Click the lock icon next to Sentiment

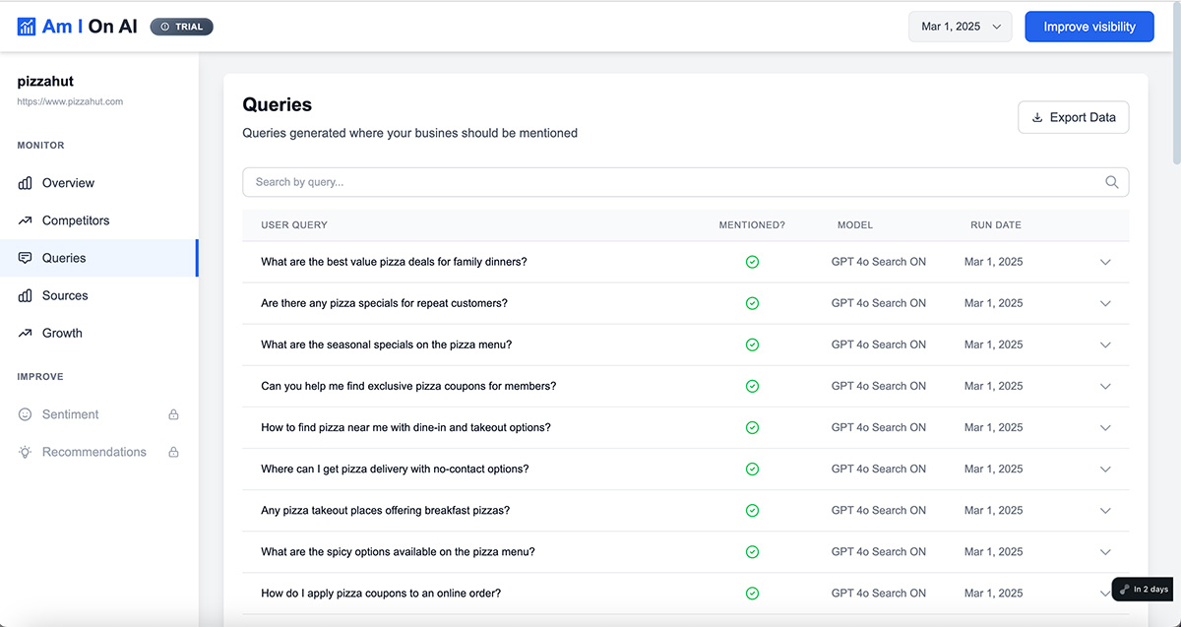(x=173, y=414)
